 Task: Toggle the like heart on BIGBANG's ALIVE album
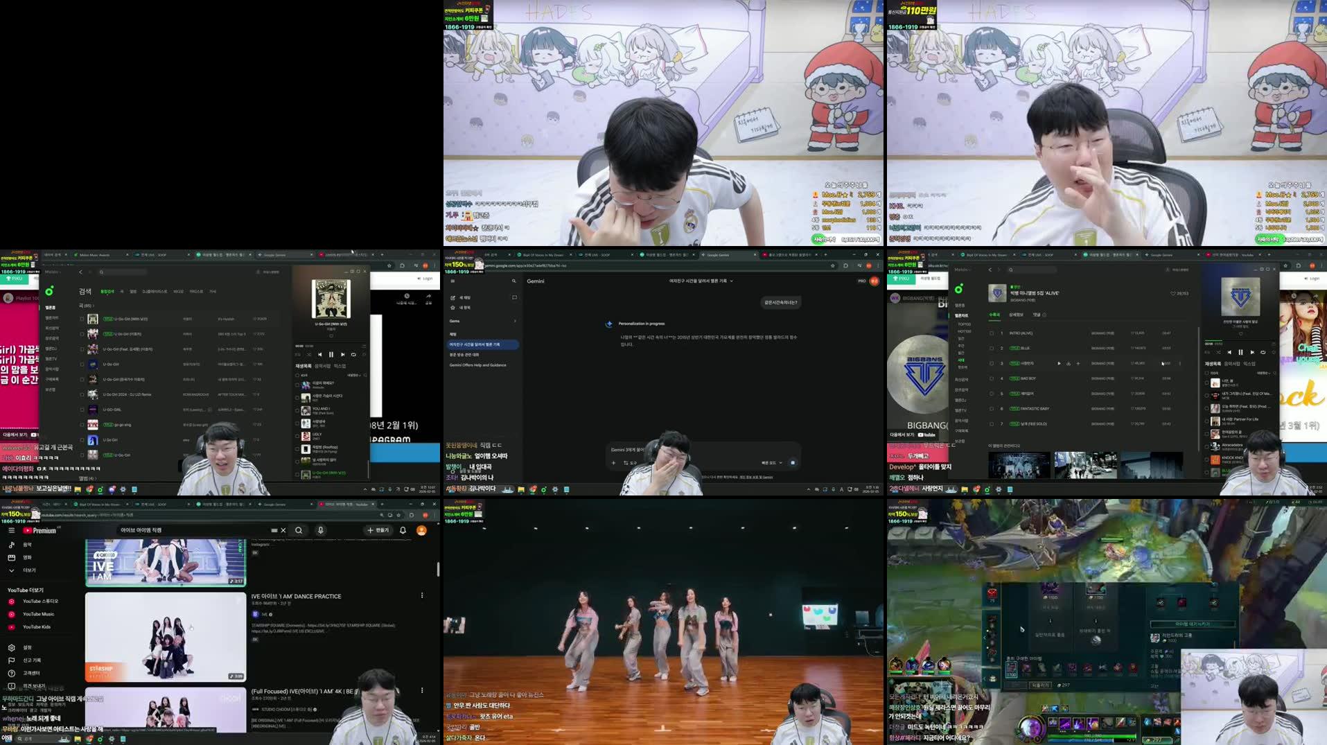1173,293
